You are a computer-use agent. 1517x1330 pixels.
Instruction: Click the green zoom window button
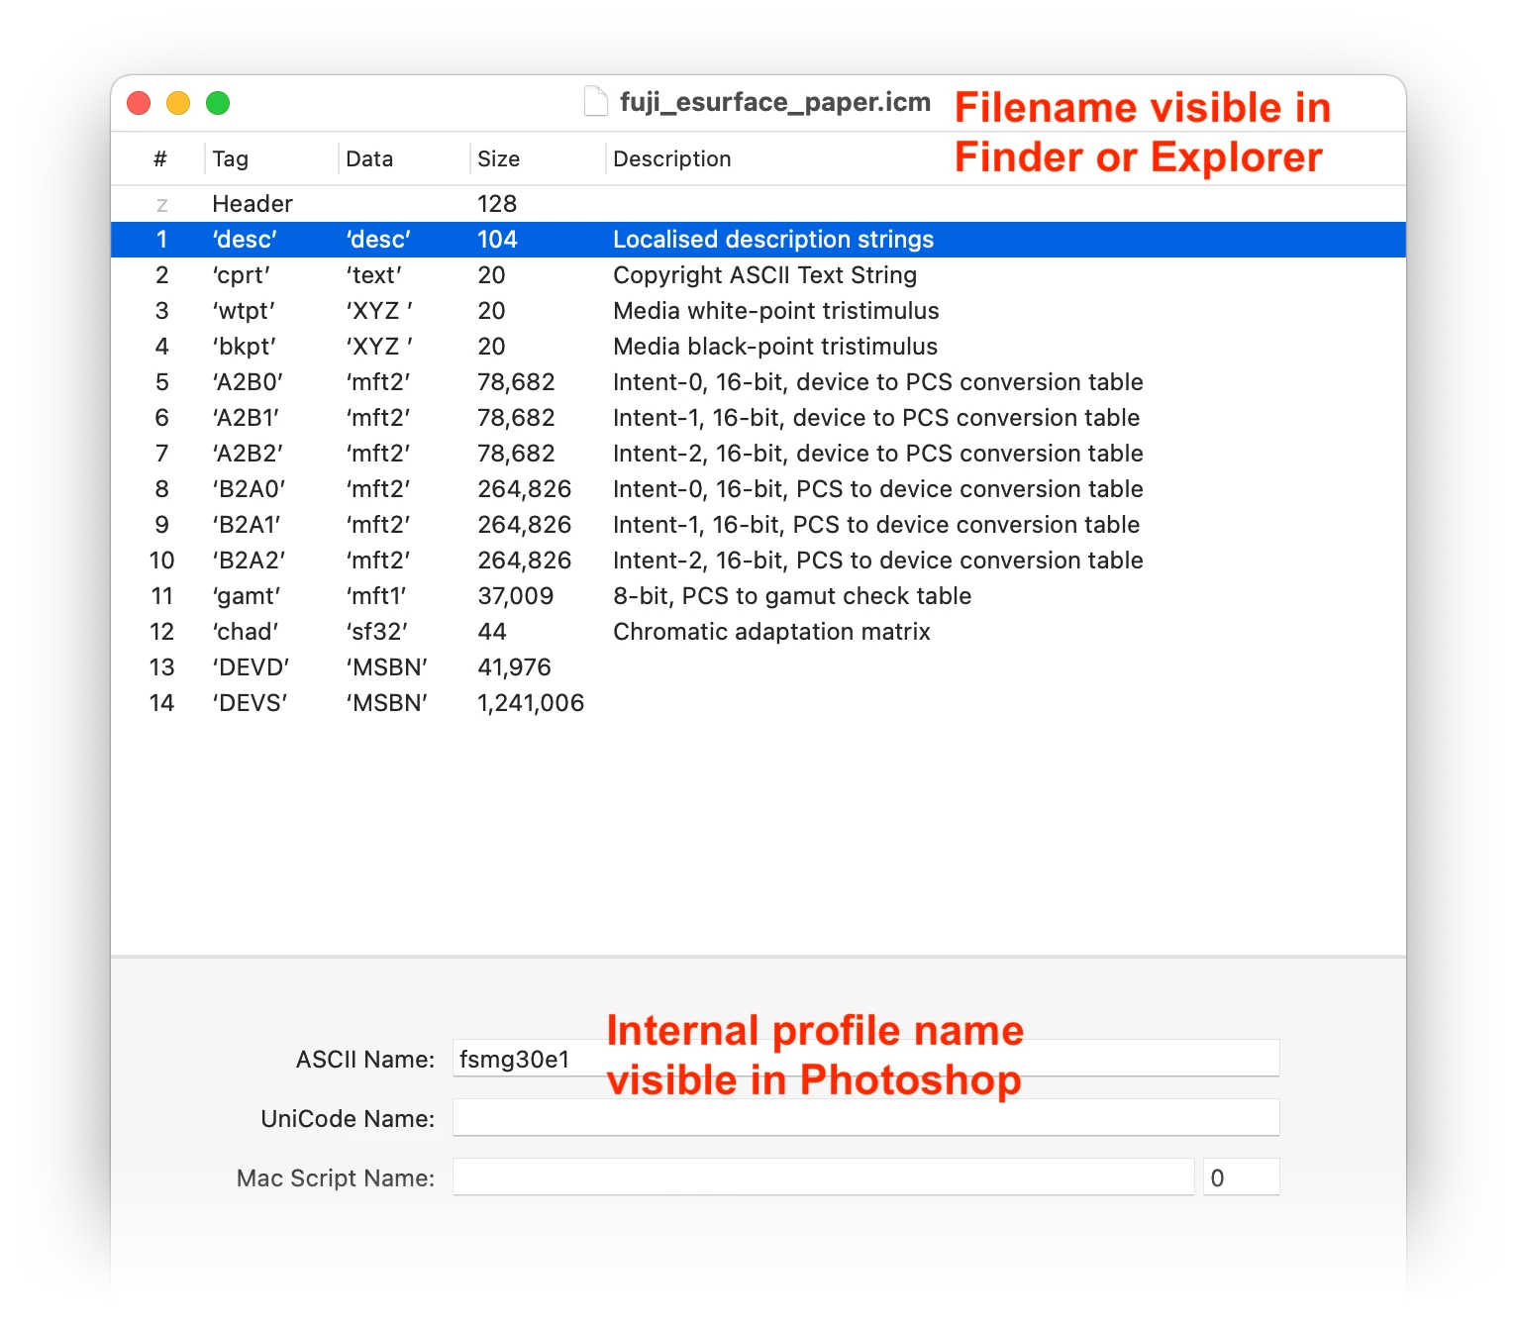pyautogui.click(x=218, y=103)
